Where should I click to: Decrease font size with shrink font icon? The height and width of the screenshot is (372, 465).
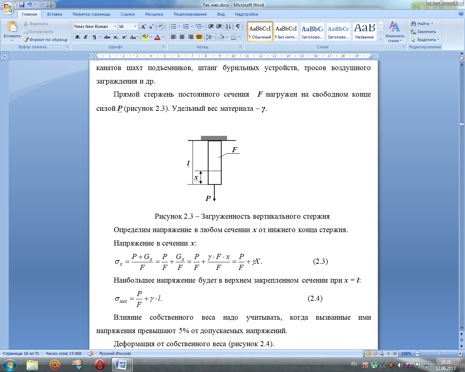(x=151, y=27)
